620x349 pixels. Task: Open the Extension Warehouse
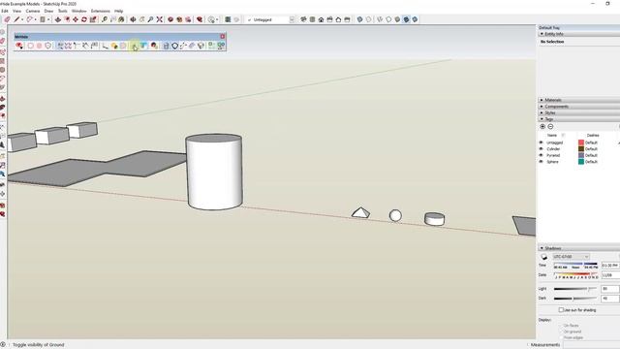pos(179,19)
